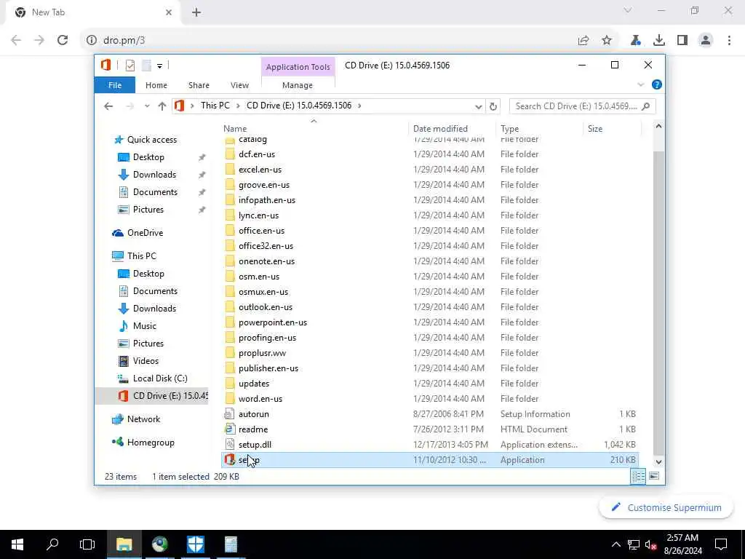Select the powerpoint.en-us folder icon
Viewport: 745px width, 559px height.
click(x=230, y=322)
